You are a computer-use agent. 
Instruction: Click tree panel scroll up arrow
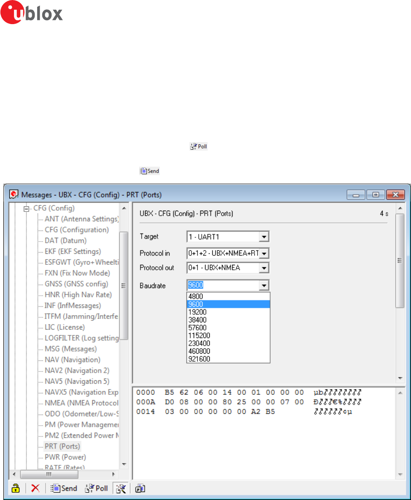coord(124,208)
